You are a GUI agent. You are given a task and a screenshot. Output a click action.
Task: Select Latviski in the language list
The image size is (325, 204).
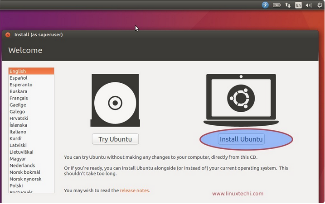(x=31, y=145)
